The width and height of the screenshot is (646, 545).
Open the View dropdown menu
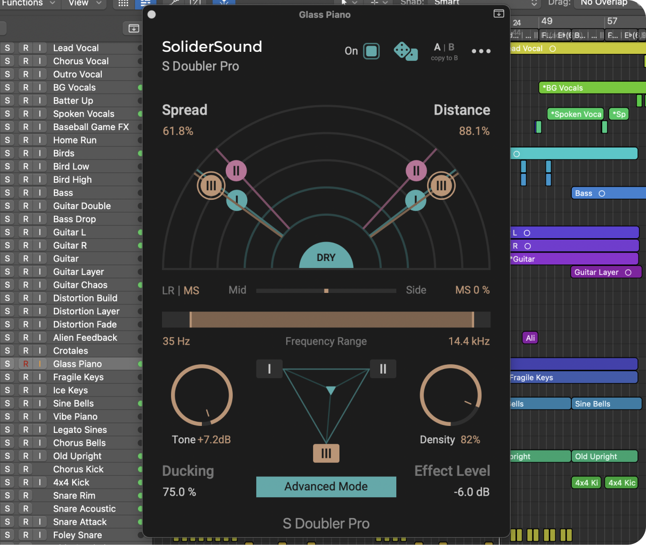click(84, 3)
